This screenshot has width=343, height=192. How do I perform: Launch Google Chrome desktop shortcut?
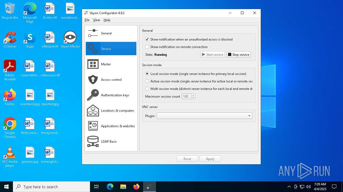pos(10,128)
